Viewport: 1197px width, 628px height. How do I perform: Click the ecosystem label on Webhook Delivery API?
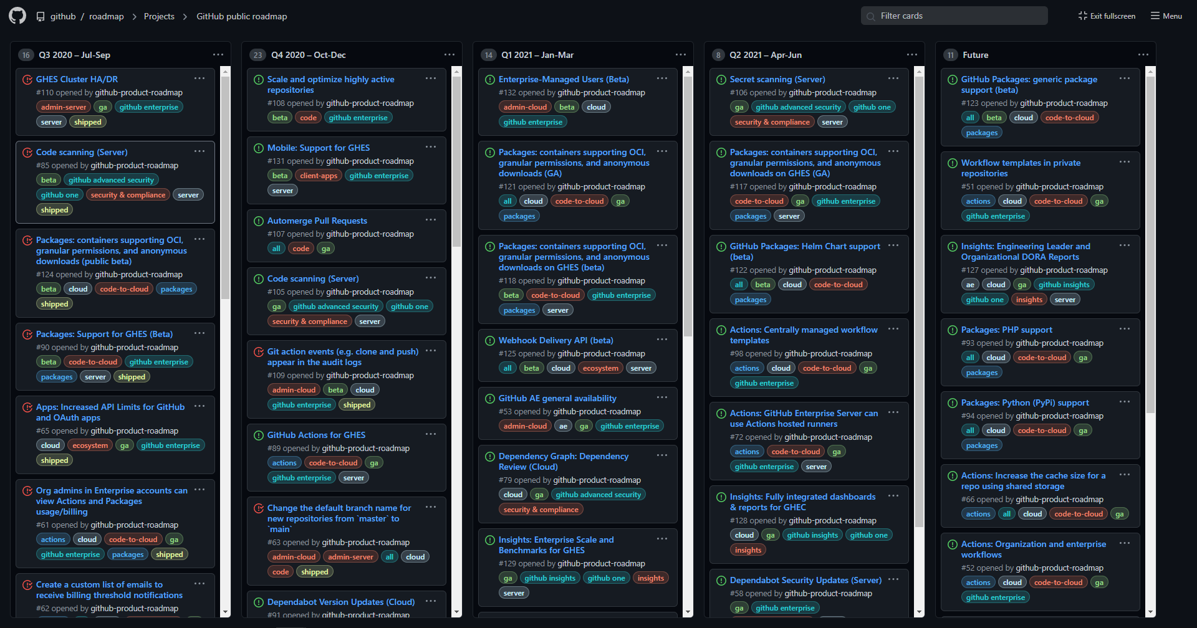click(600, 368)
